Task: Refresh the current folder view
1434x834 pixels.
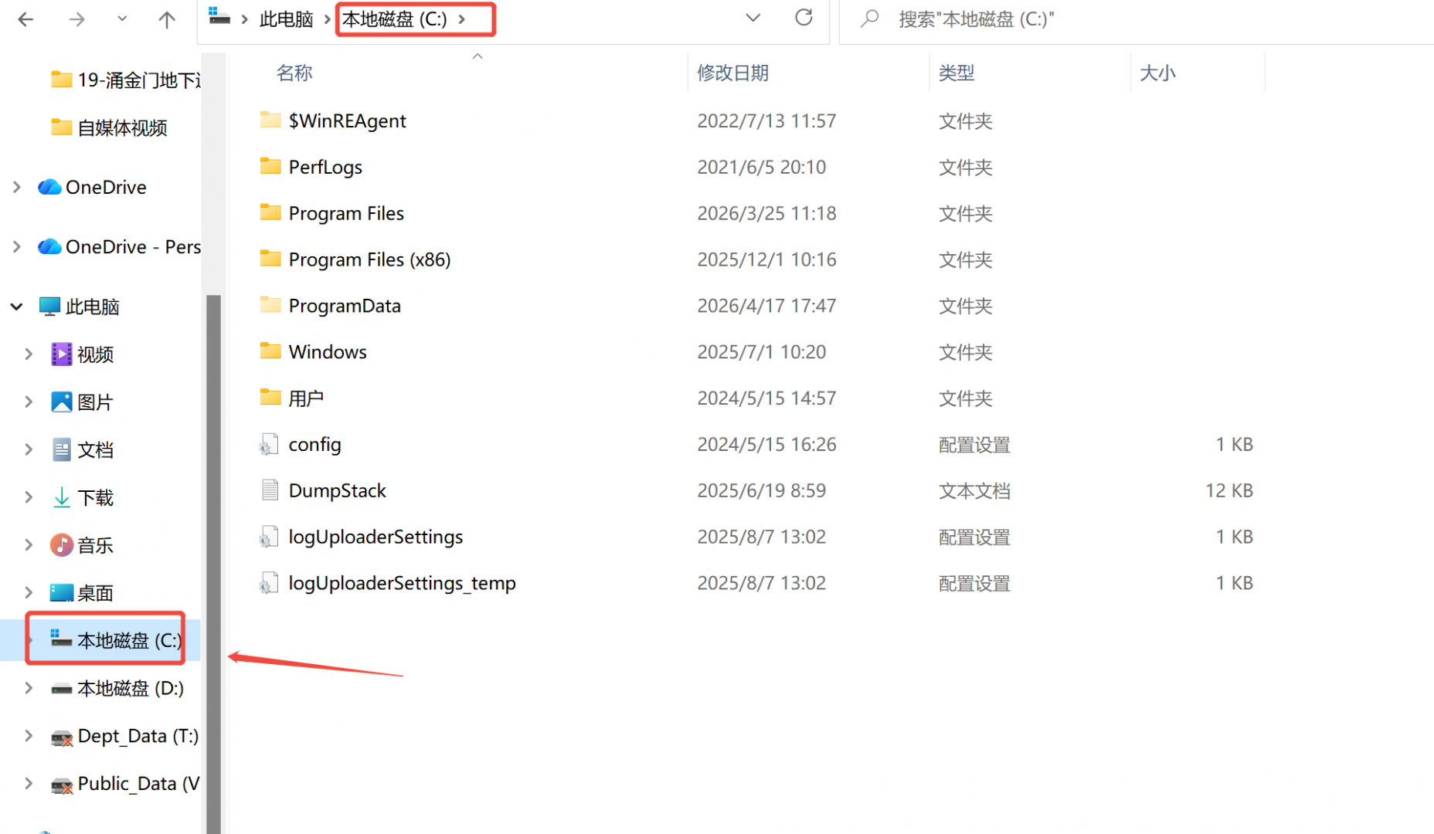Action: (804, 18)
